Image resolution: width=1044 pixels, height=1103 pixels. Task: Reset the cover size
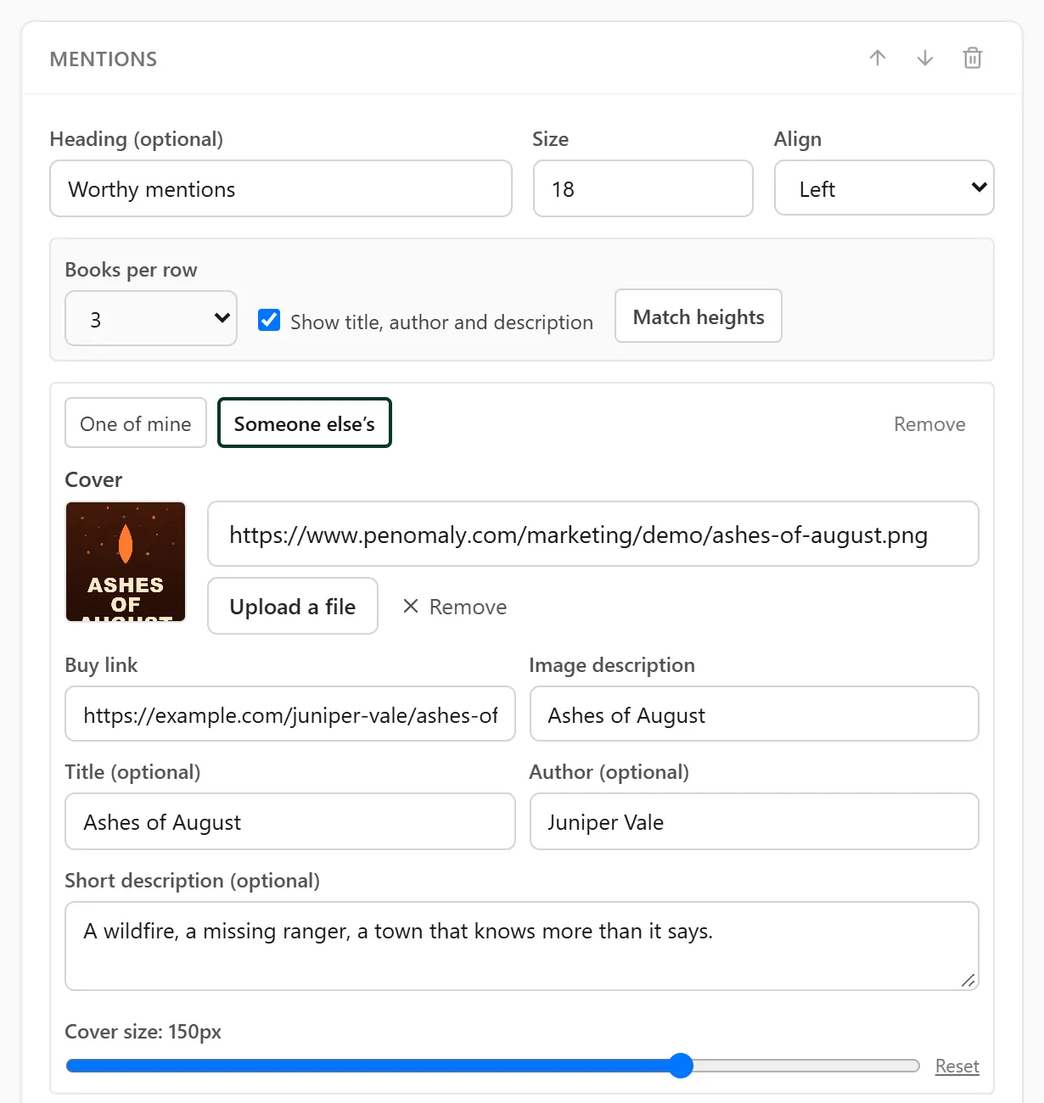tap(957, 1066)
